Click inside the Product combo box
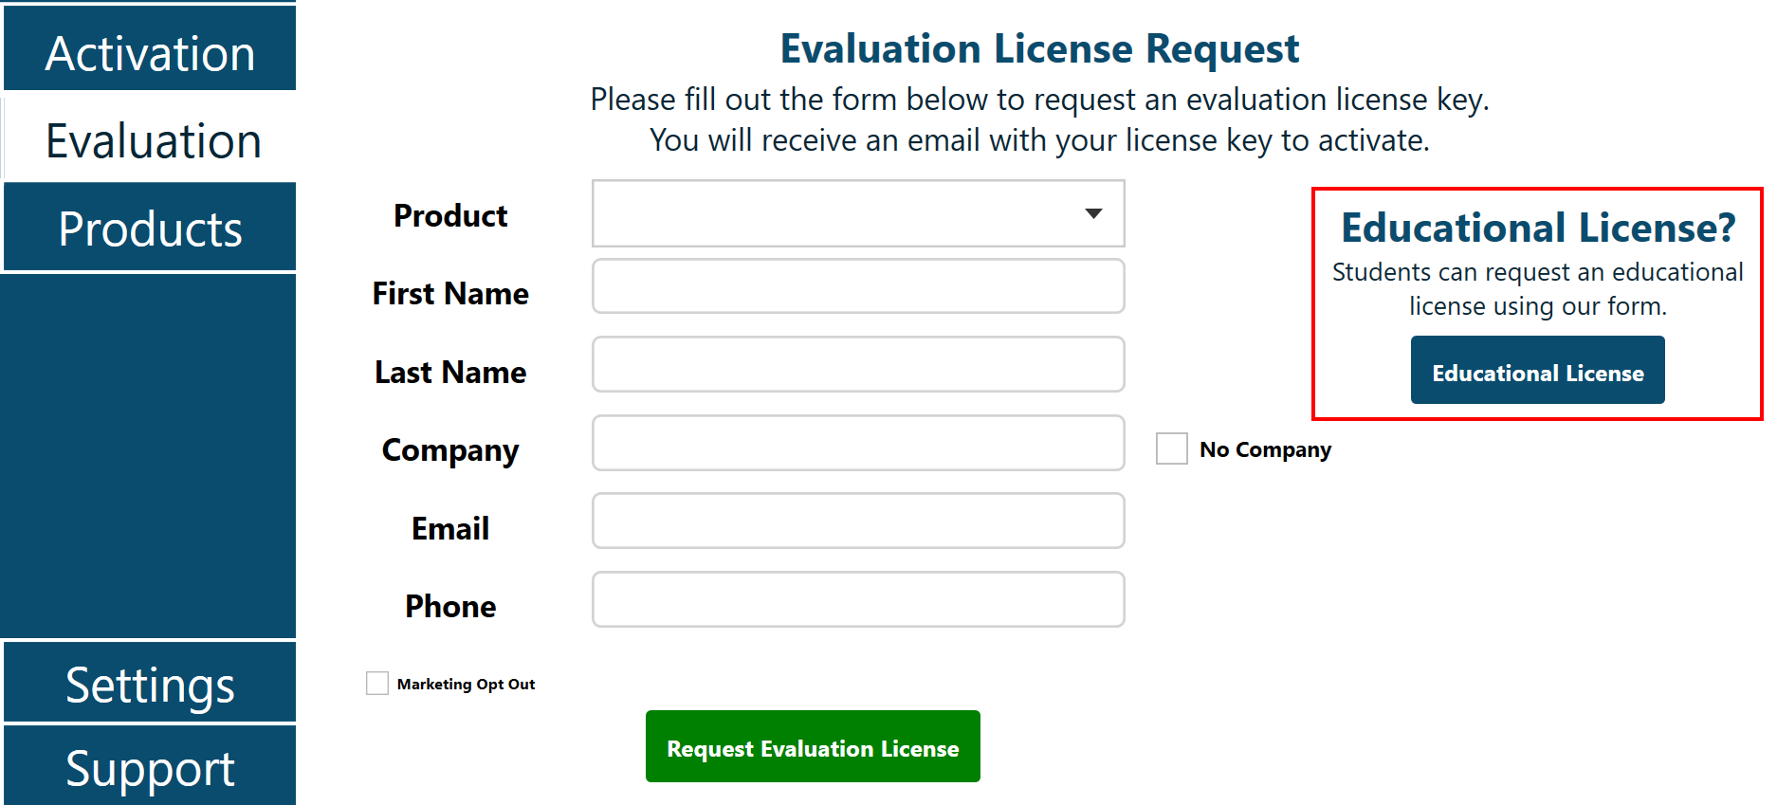1777x805 pixels. tap(834, 214)
